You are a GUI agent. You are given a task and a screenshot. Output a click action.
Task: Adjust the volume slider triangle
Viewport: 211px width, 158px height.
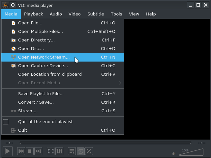pyautogui.click(x=191, y=152)
